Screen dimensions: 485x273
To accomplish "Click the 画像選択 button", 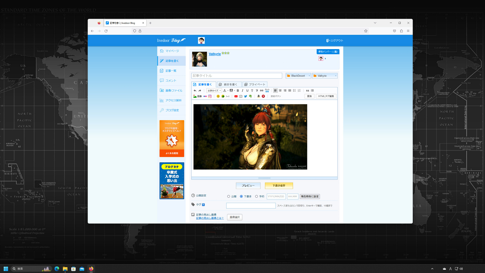I will (235, 217).
